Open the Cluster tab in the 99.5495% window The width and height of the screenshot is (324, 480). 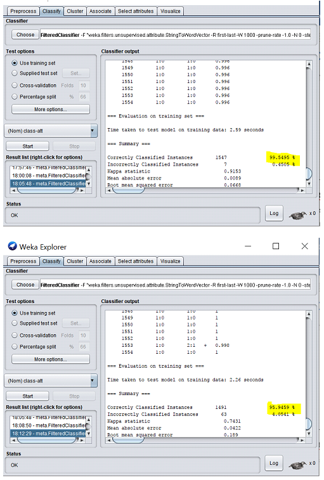(x=75, y=11)
